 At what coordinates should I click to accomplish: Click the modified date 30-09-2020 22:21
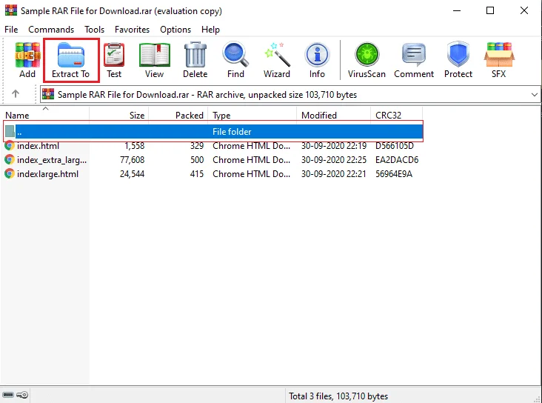333,173
